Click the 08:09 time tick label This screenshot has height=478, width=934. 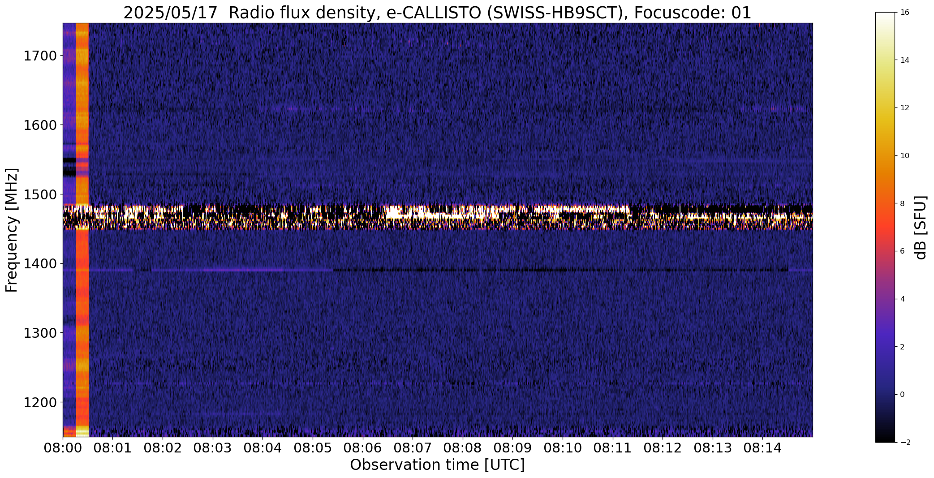[x=512, y=448]
